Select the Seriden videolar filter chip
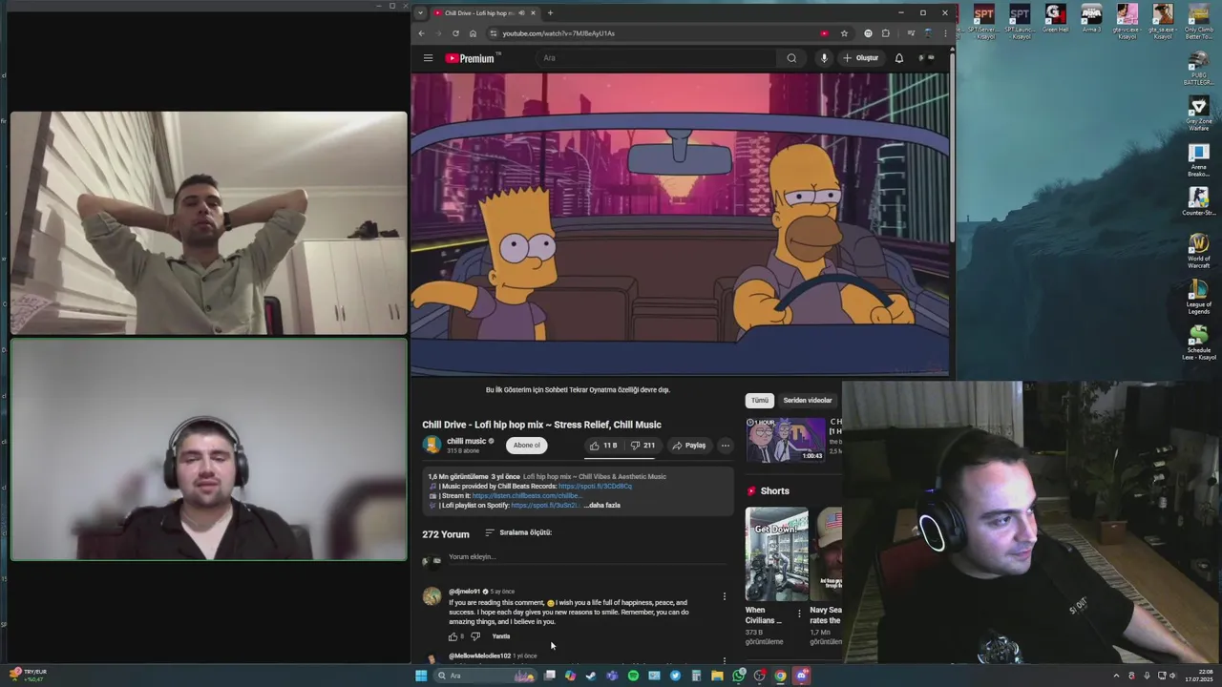 [808, 401]
